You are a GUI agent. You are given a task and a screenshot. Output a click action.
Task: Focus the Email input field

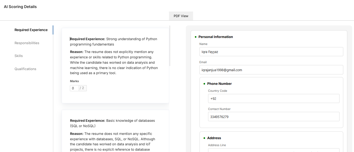coord(271,70)
